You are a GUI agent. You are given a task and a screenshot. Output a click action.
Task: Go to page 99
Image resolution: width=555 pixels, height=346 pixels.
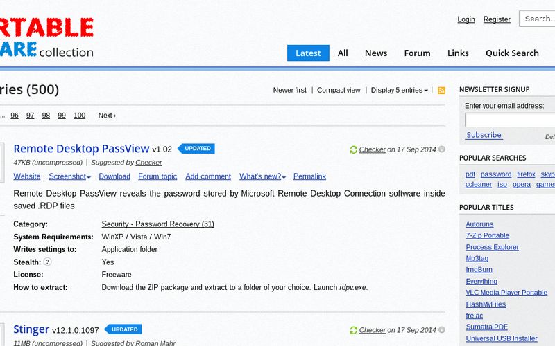62,116
